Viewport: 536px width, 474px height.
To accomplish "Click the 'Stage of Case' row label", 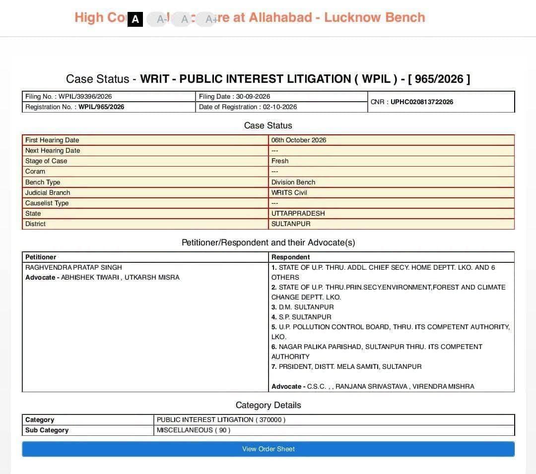I will [46, 161].
